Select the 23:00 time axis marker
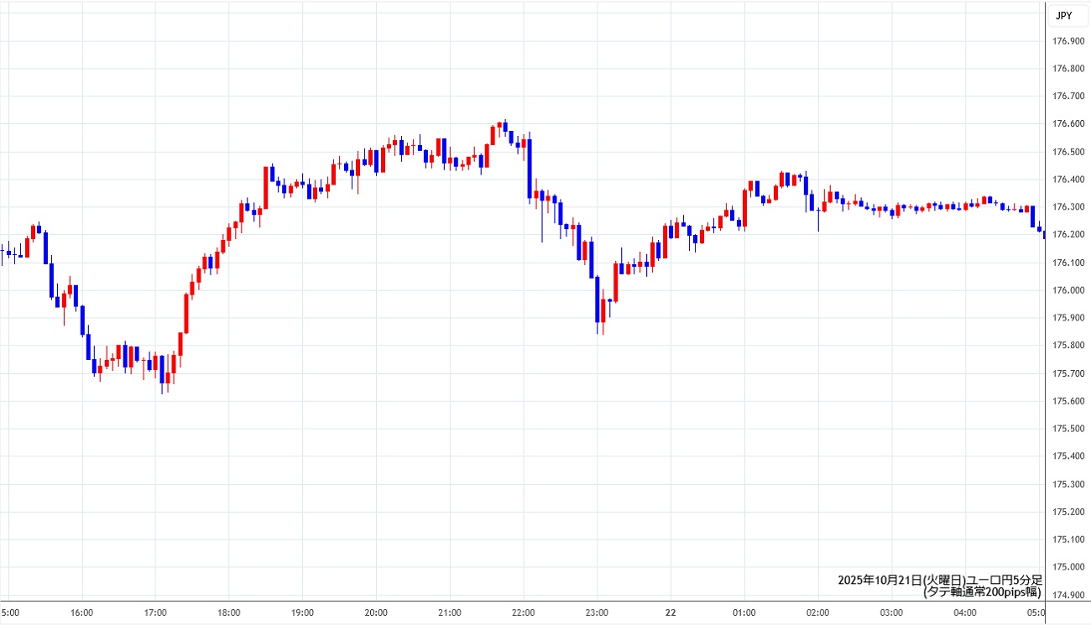 click(x=597, y=612)
